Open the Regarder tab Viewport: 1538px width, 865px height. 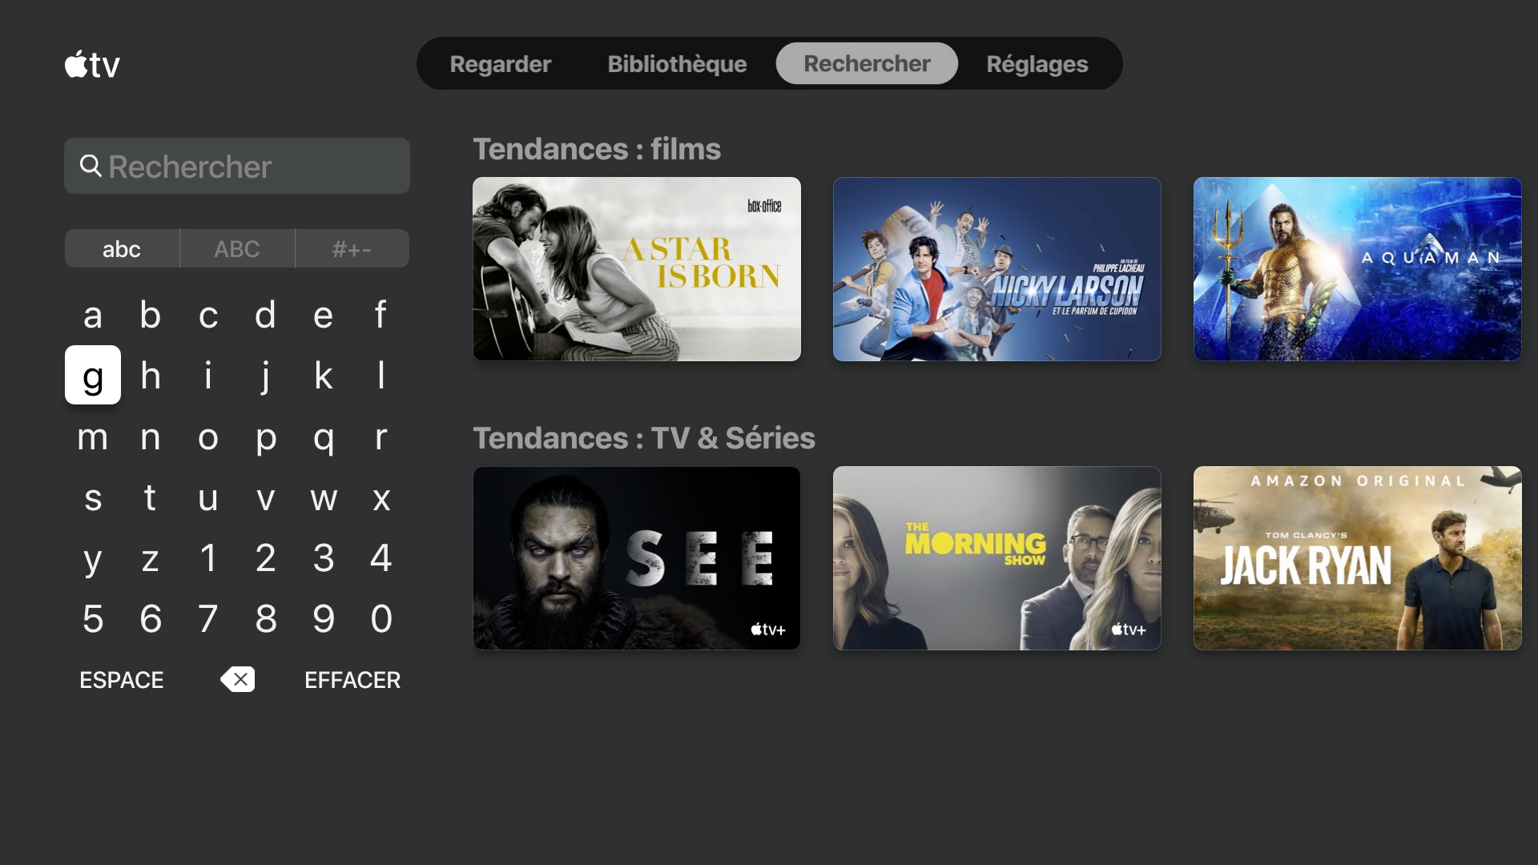click(x=501, y=63)
